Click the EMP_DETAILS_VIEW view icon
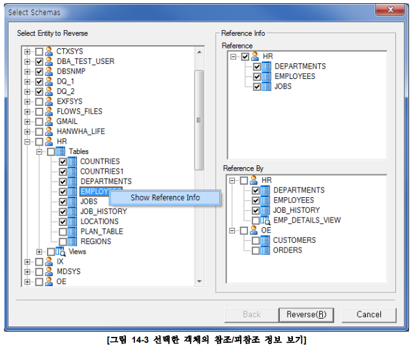 [x=266, y=221]
